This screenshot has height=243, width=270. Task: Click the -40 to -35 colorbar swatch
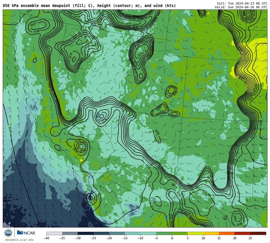pos(54,233)
